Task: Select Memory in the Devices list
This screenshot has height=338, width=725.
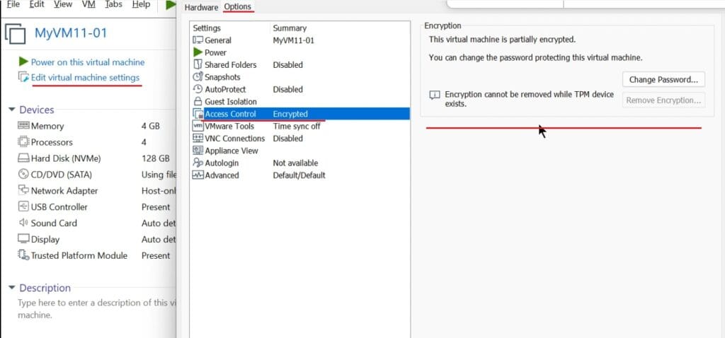Action: 47,126
